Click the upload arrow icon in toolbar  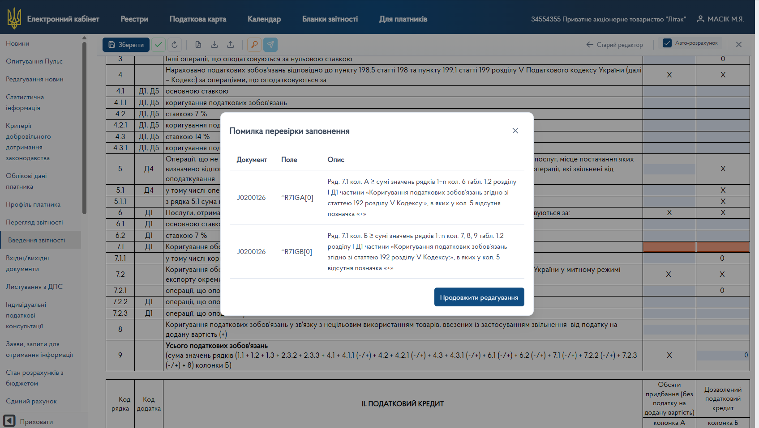[231, 45]
